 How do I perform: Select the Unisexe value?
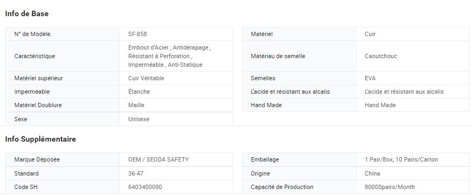139,119
